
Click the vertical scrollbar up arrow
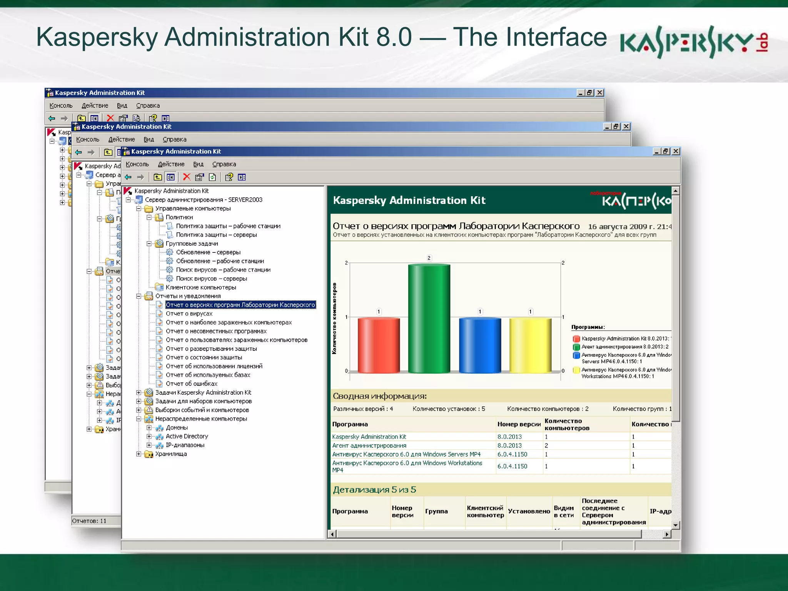pyautogui.click(x=676, y=191)
